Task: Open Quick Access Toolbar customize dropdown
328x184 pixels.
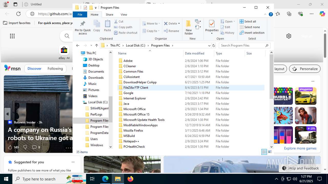Action: pyautogui.click(x=96, y=8)
